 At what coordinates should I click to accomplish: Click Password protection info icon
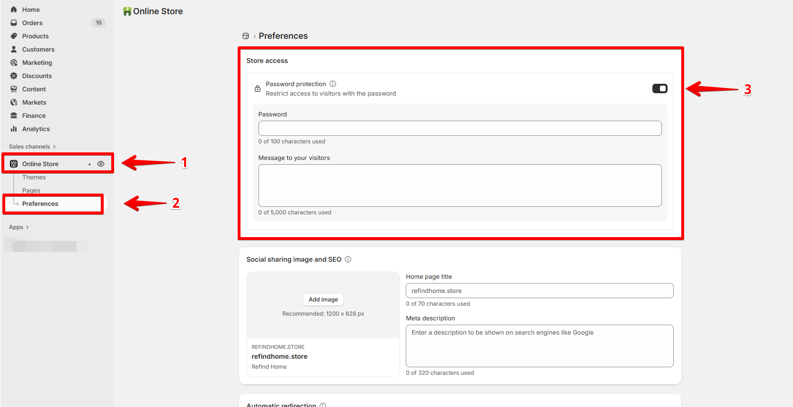tap(333, 84)
